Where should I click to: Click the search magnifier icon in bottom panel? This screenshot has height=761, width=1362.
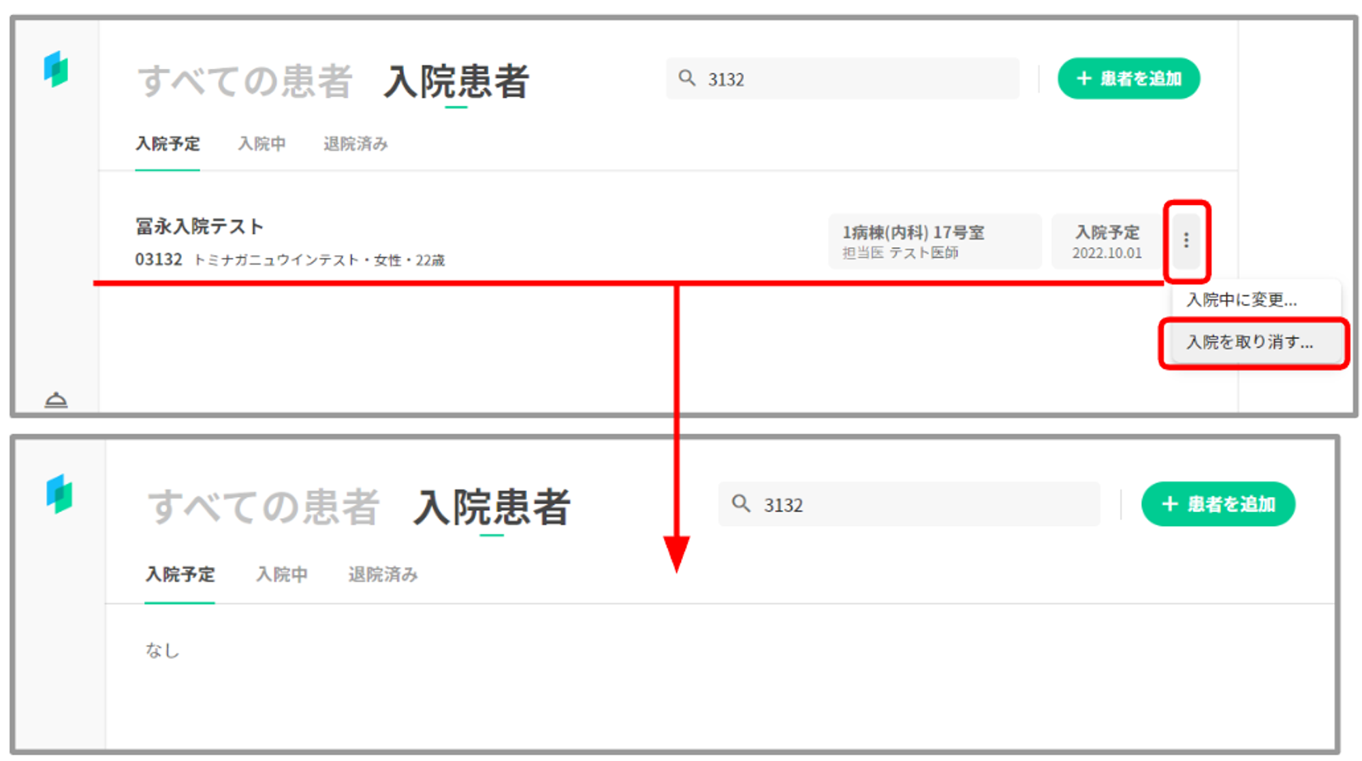[x=741, y=504]
